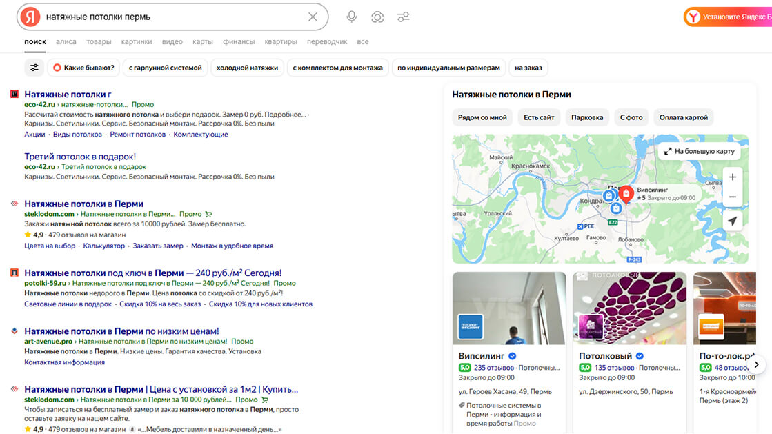Select the 'с комплектом для монтажа' chip
The height and width of the screenshot is (434, 772).
click(338, 68)
